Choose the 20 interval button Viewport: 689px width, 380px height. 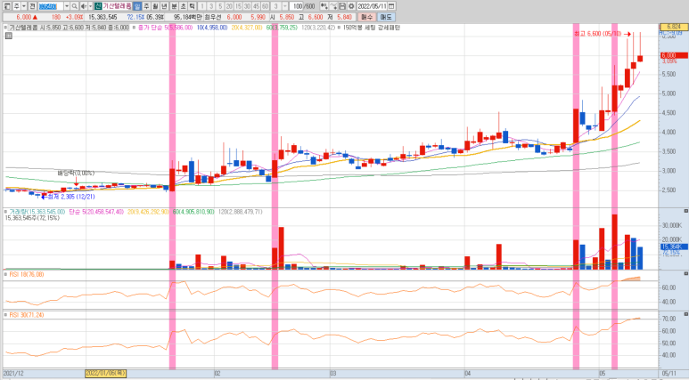tap(229, 6)
